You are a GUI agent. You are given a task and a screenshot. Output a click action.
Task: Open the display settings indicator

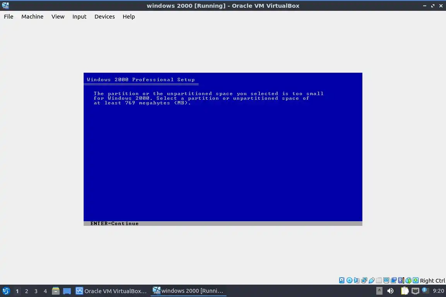(386, 280)
